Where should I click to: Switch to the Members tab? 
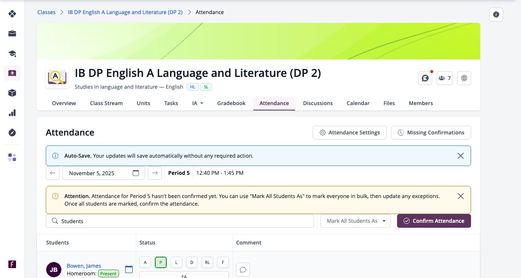[x=421, y=103]
